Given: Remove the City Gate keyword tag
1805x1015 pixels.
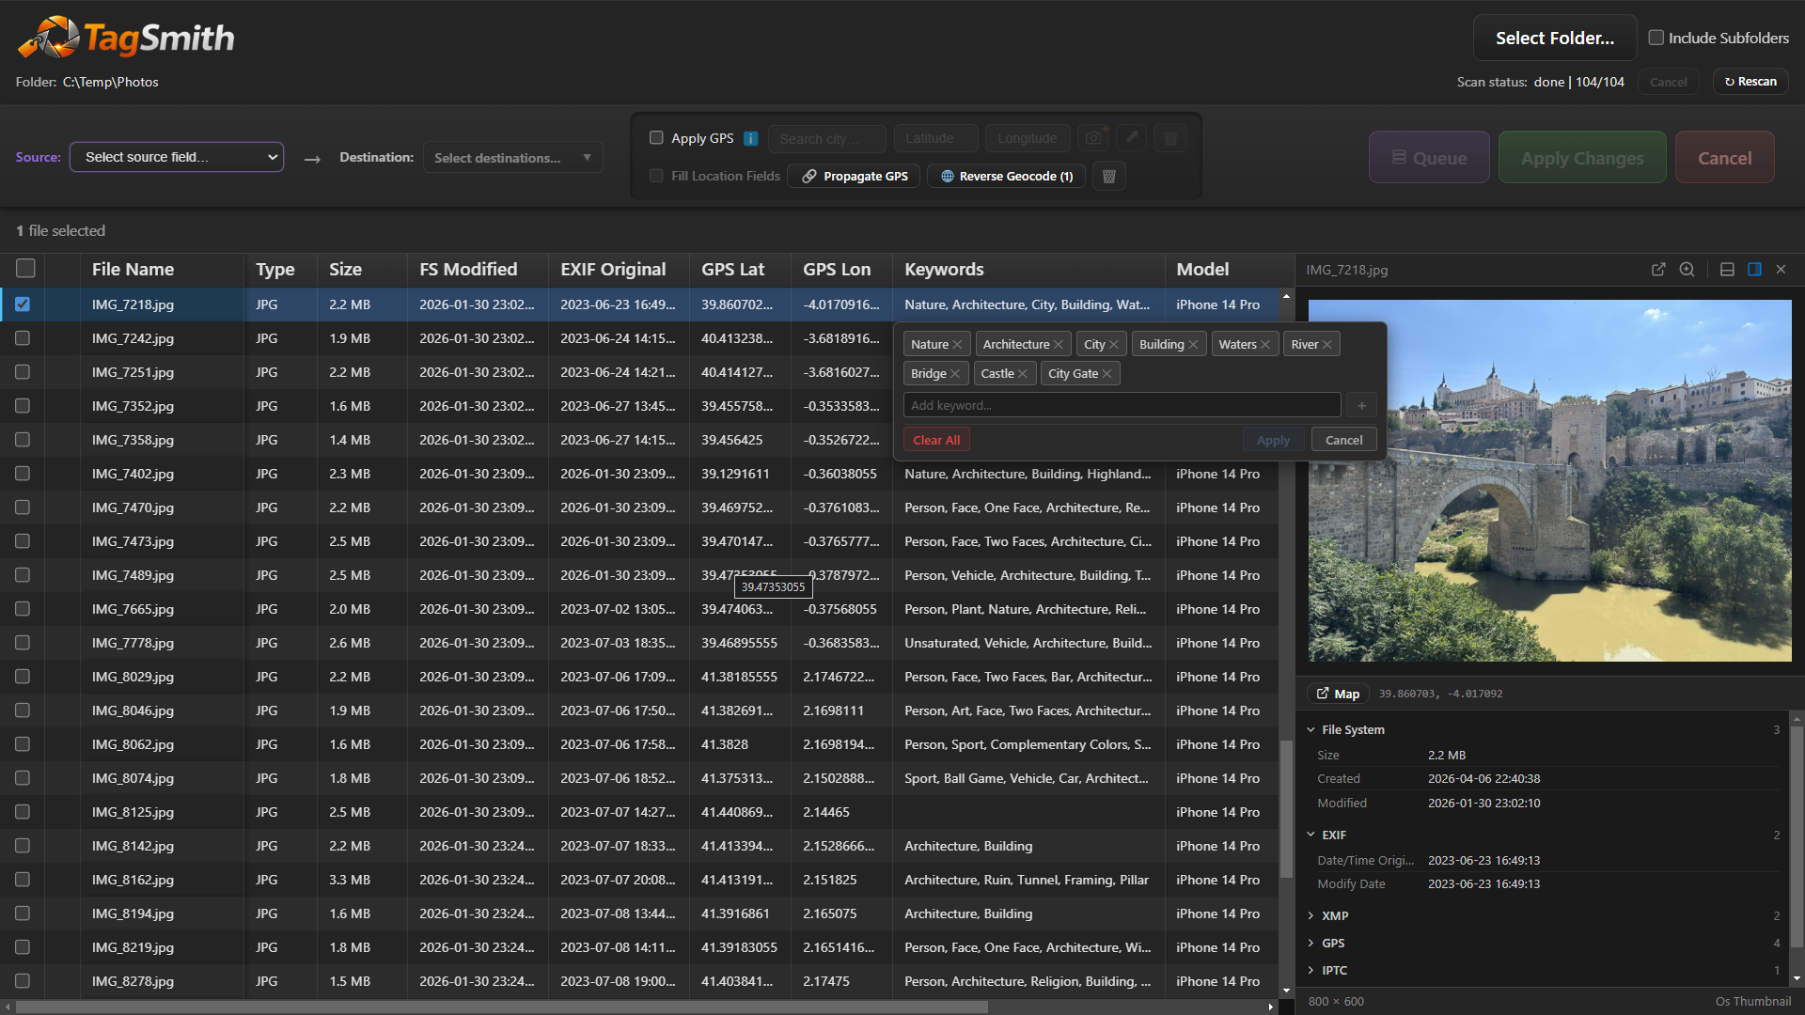Looking at the screenshot, I should pyautogui.click(x=1107, y=374).
